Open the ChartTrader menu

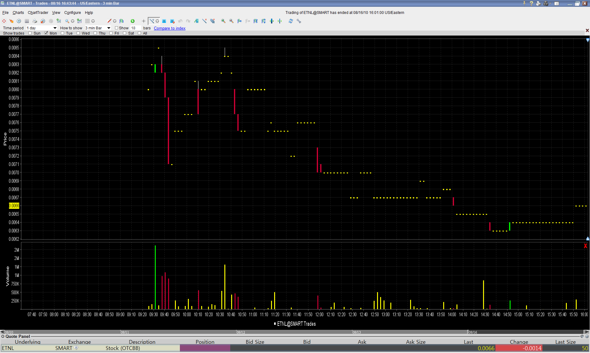click(38, 13)
